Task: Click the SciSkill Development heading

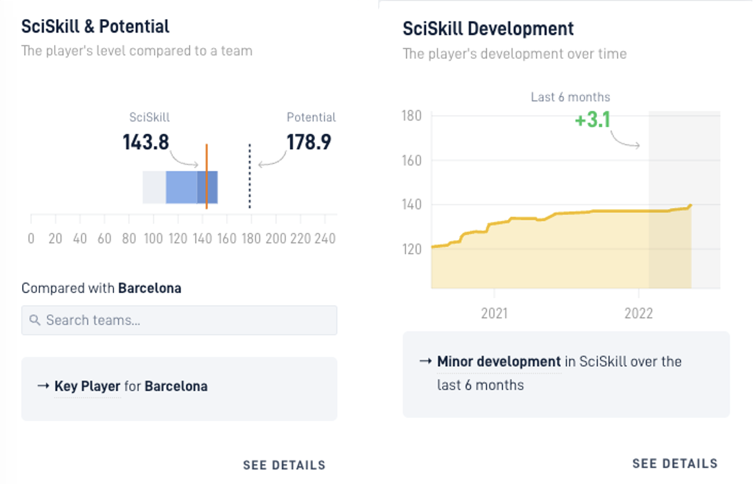Action: tap(488, 29)
